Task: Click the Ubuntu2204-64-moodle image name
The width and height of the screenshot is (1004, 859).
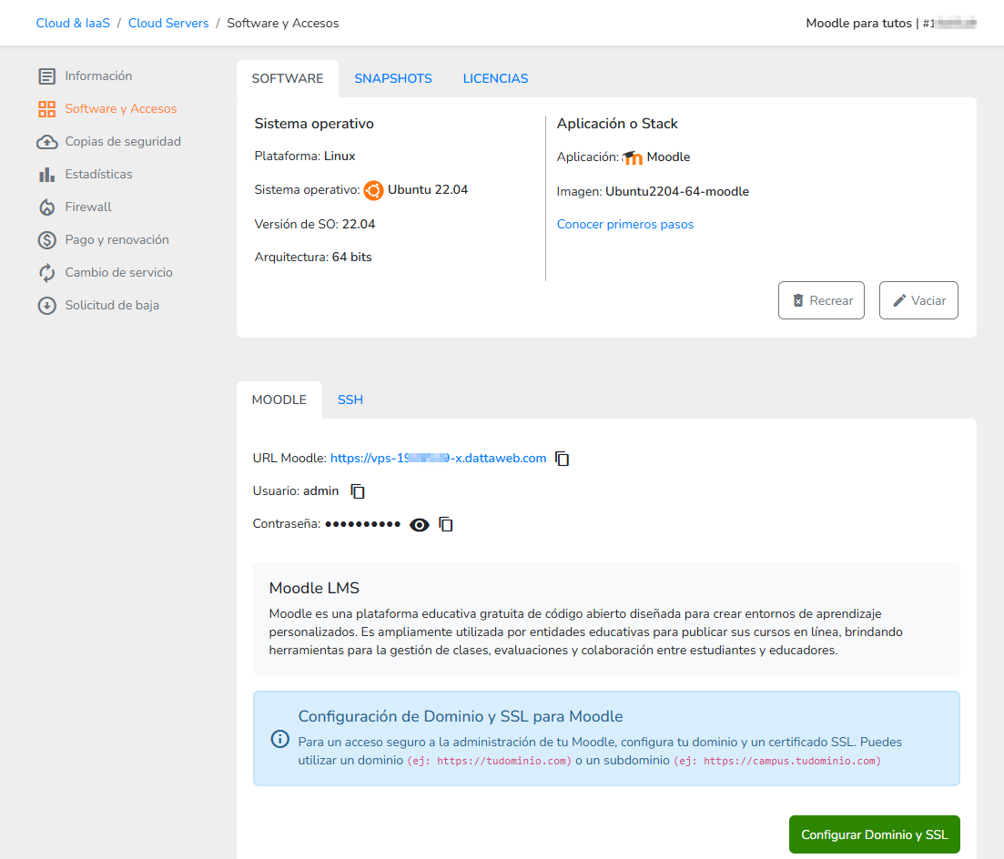Action: [x=677, y=191]
